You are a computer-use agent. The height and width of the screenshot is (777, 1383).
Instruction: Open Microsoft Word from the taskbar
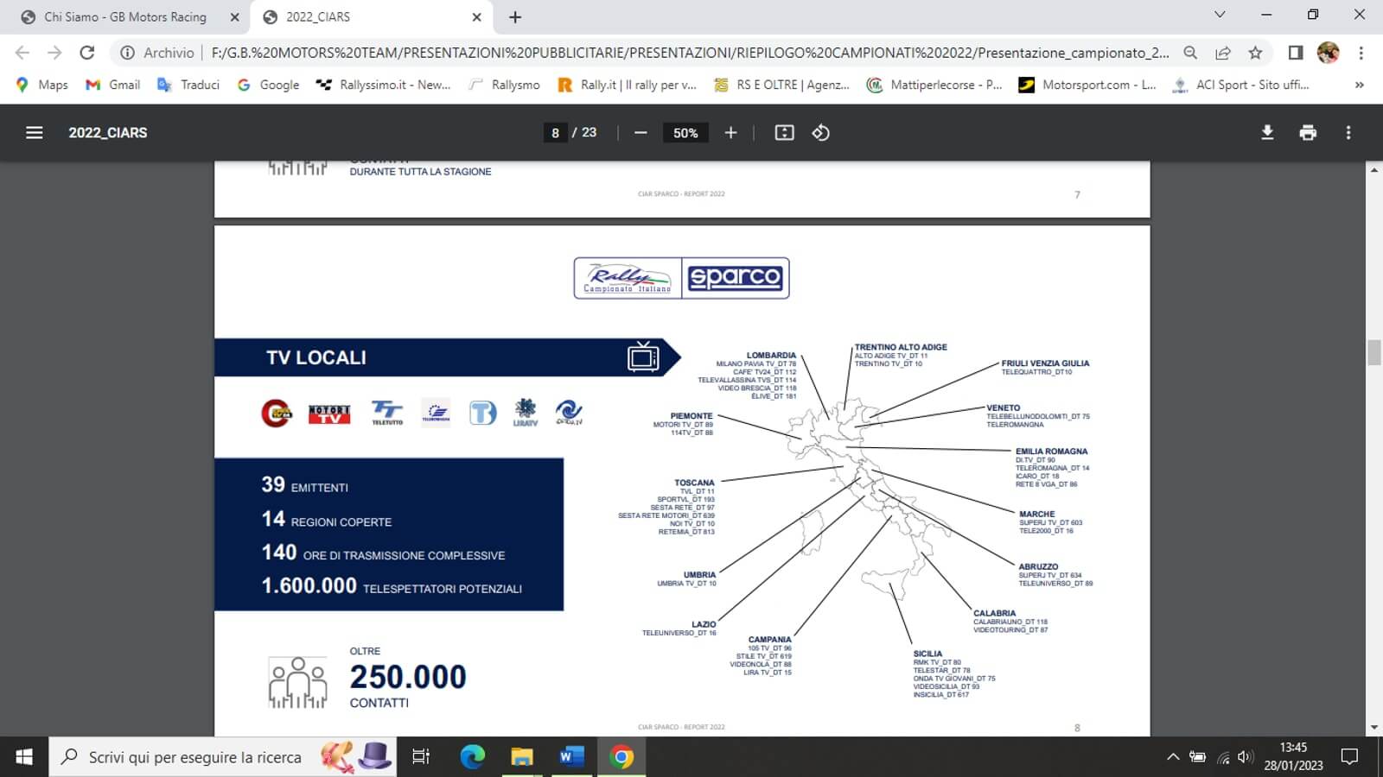pos(571,757)
